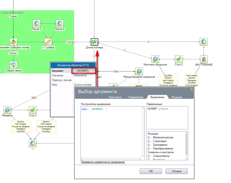Select the Пауза 3 clock node
231x183 pixels.
37,24
